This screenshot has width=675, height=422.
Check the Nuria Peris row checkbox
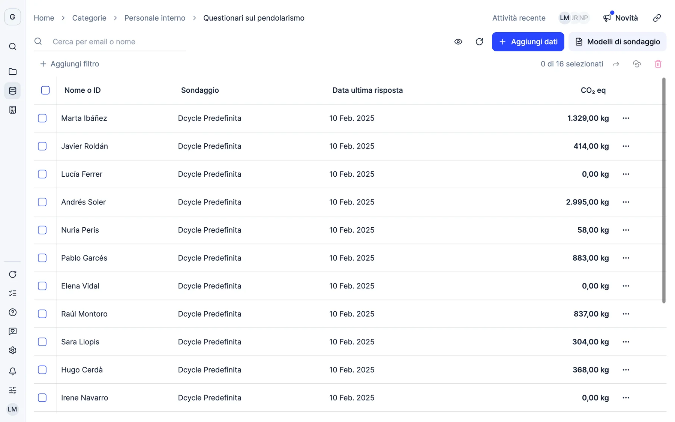(x=42, y=230)
